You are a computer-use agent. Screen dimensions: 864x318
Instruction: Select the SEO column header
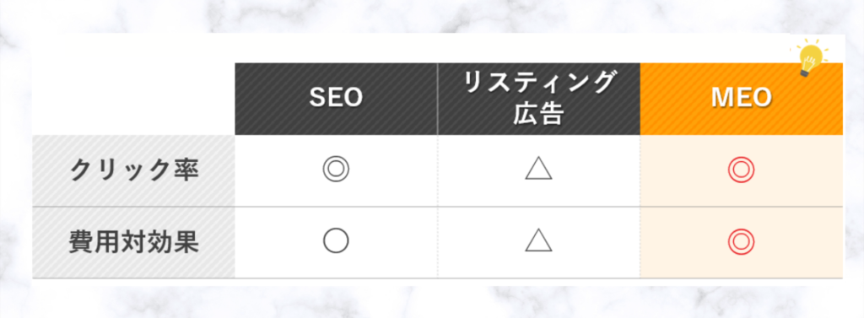(x=336, y=99)
